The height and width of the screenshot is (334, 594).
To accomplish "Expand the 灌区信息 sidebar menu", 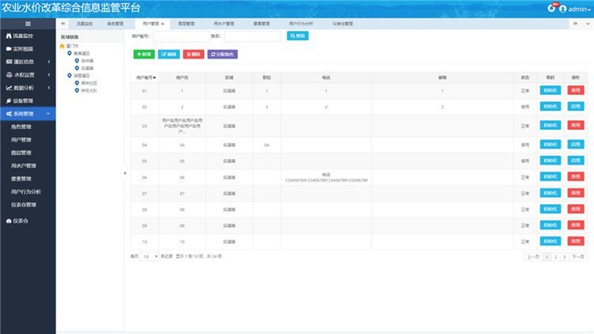I will 28,62.
